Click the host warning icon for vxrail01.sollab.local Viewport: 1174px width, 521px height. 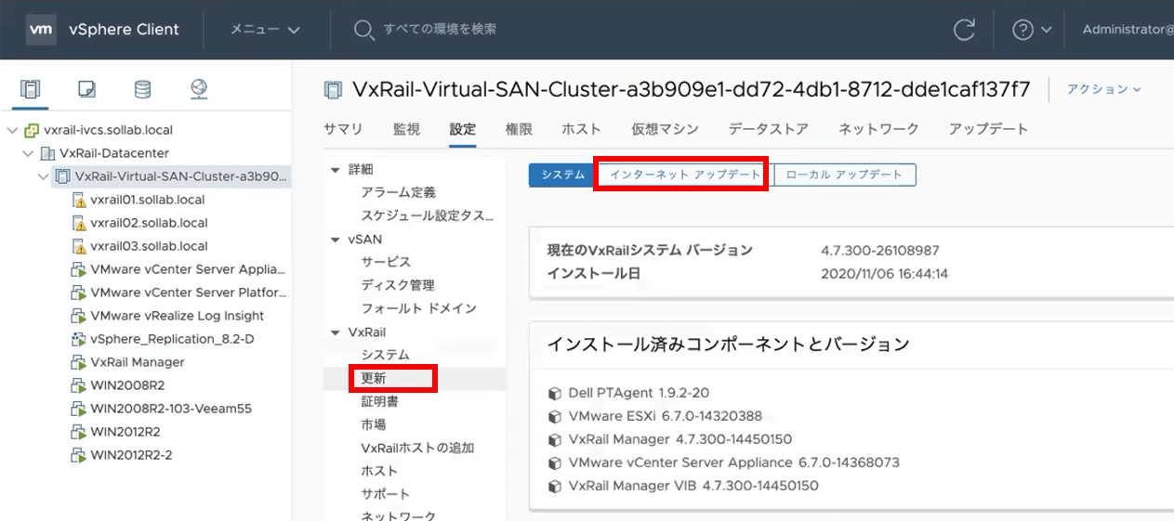(x=79, y=200)
